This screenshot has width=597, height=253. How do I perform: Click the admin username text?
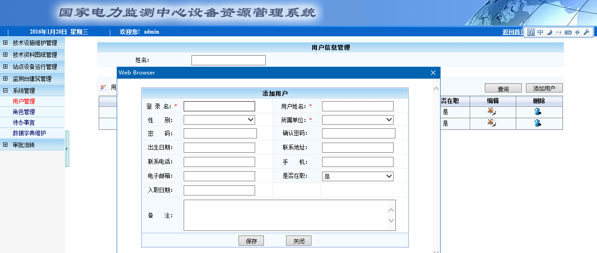coord(151,32)
